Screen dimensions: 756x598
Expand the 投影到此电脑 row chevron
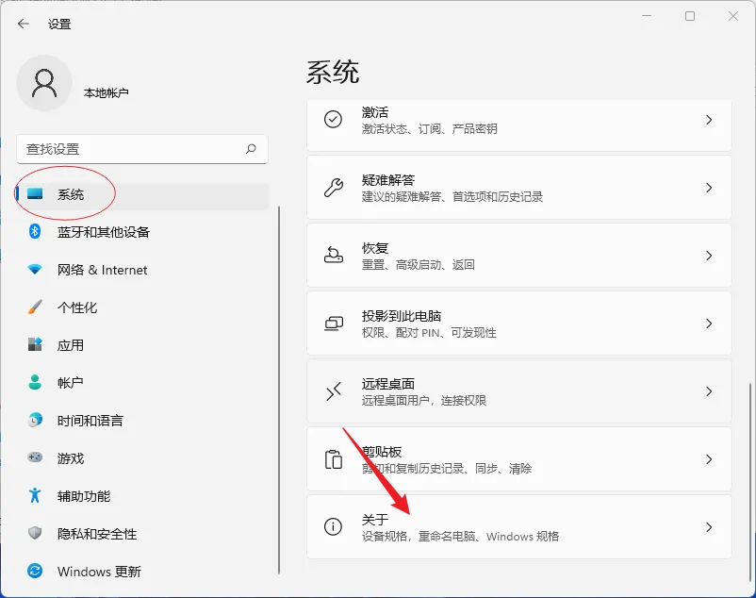click(x=709, y=324)
